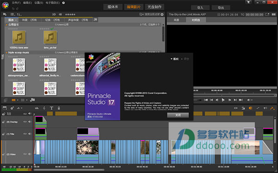Open the shopping cart icon in title bar
The width and height of the screenshot is (278, 173).
coord(248,2)
